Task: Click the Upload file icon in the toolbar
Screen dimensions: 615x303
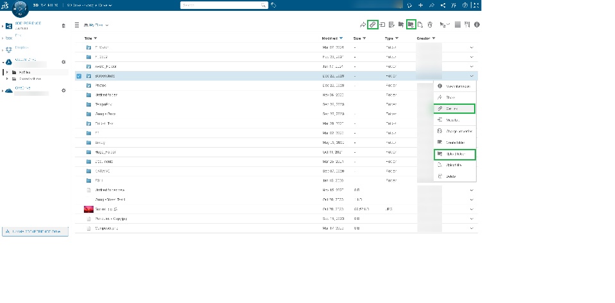Action: click(x=420, y=25)
